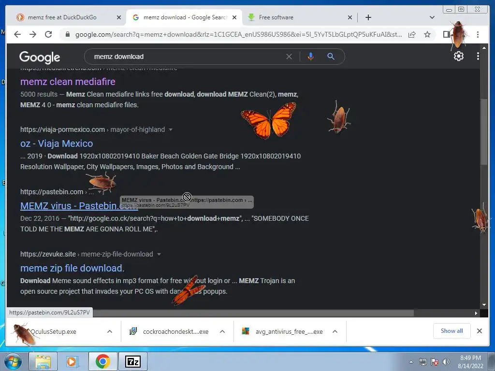The image size is (495, 371).
Task: Close the Free software tab
Action: (350, 17)
